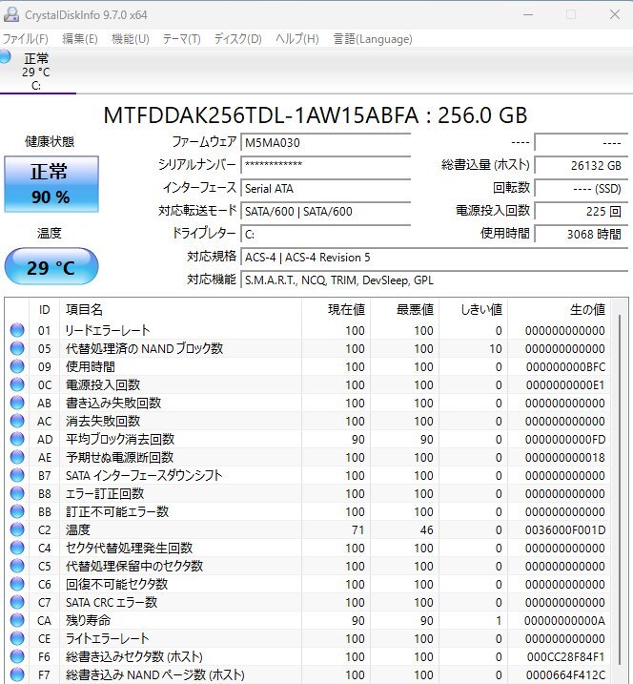
Task: Click status orb beside 平均ブロック消去回数 row
Action: [x=17, y=439]
